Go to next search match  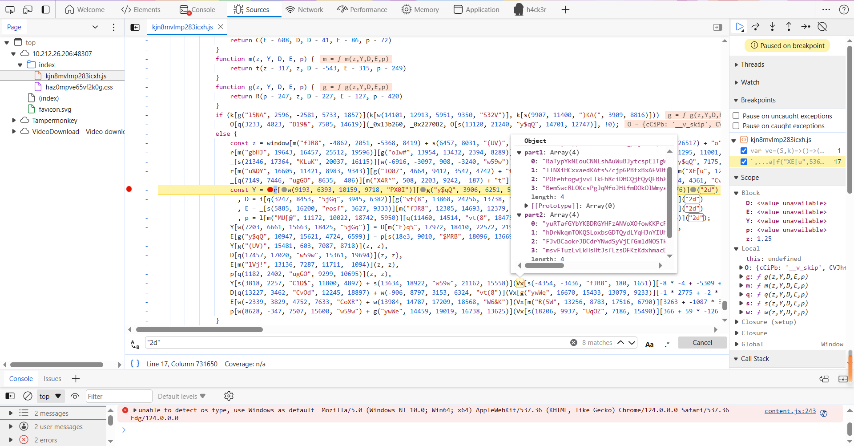click(x=632, y=342)
